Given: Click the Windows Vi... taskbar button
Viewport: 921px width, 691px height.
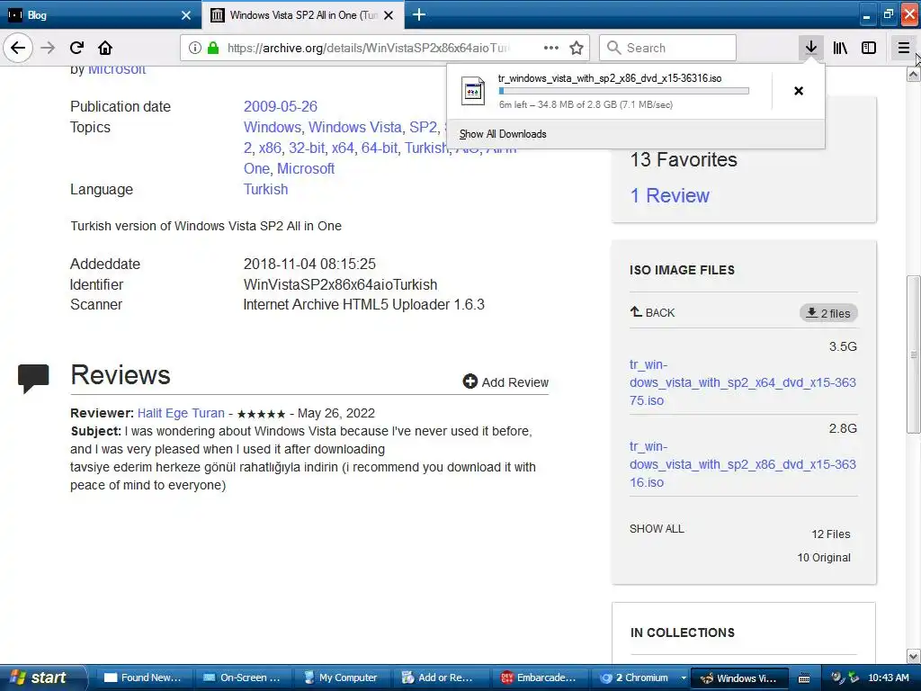Looking at the screenshot, I should coord(740,678).
